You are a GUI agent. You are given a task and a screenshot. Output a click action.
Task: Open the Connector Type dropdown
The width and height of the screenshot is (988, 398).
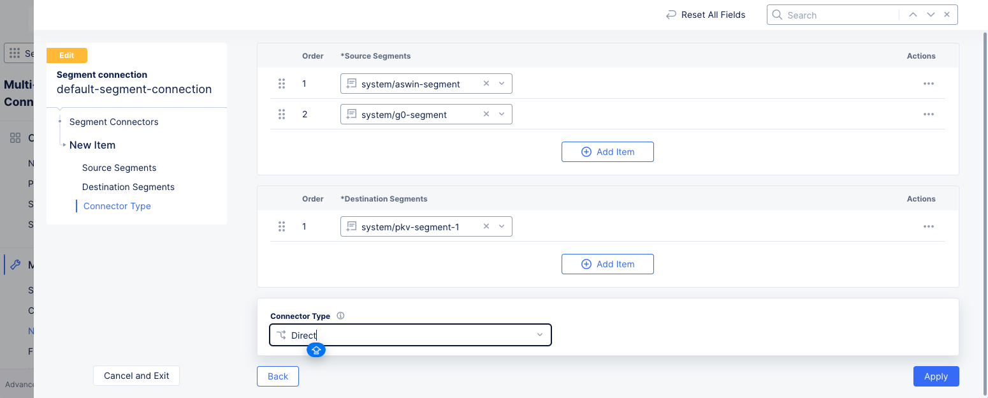pos(539,335)
